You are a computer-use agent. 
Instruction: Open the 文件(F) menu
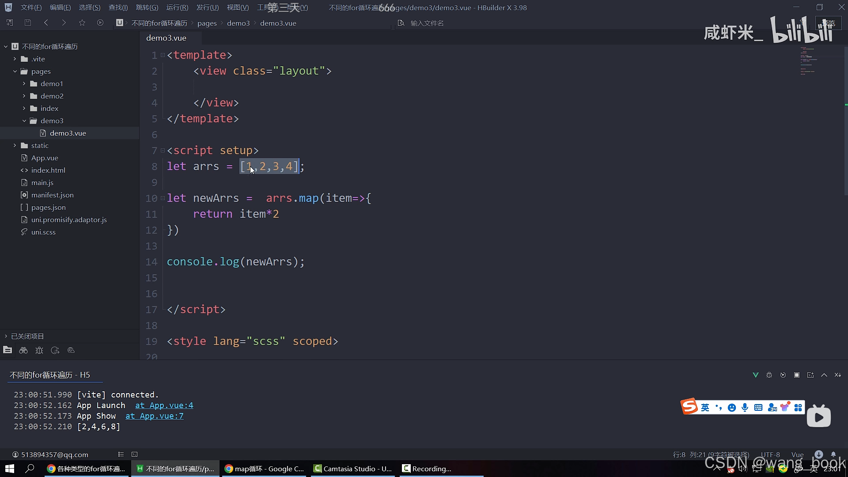(31, 8)
